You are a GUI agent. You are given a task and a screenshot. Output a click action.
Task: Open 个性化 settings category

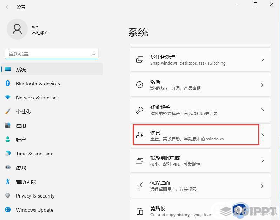click(x=52, y=112)
